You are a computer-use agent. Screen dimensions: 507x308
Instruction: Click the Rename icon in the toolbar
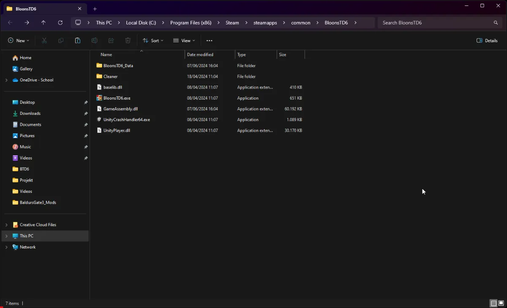point(94,40)
